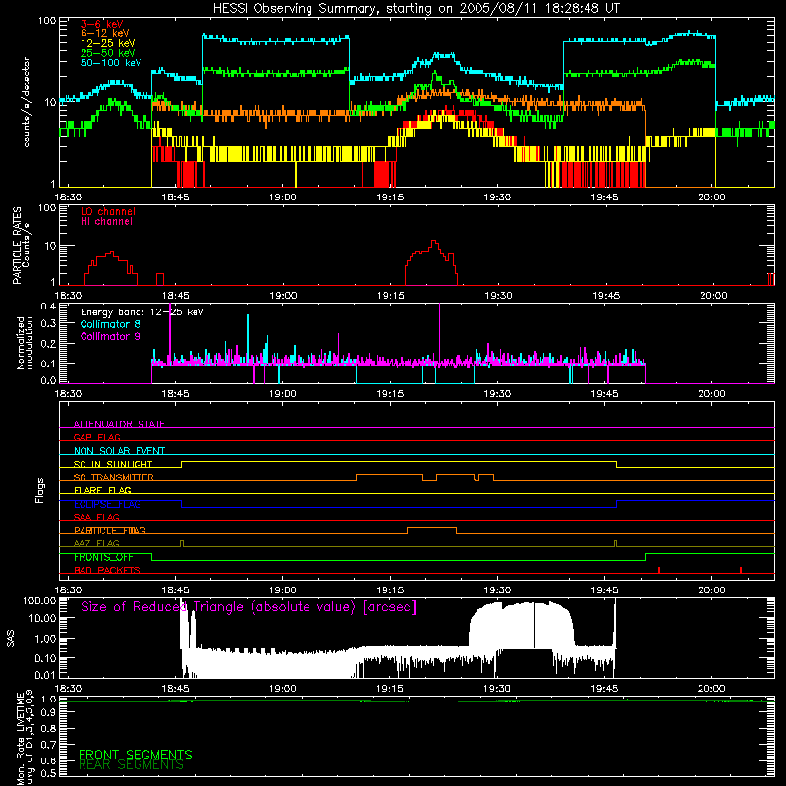Click the FRONTS_OFF flag label
This screenshot has width=786, height=786.
(103, 557)
